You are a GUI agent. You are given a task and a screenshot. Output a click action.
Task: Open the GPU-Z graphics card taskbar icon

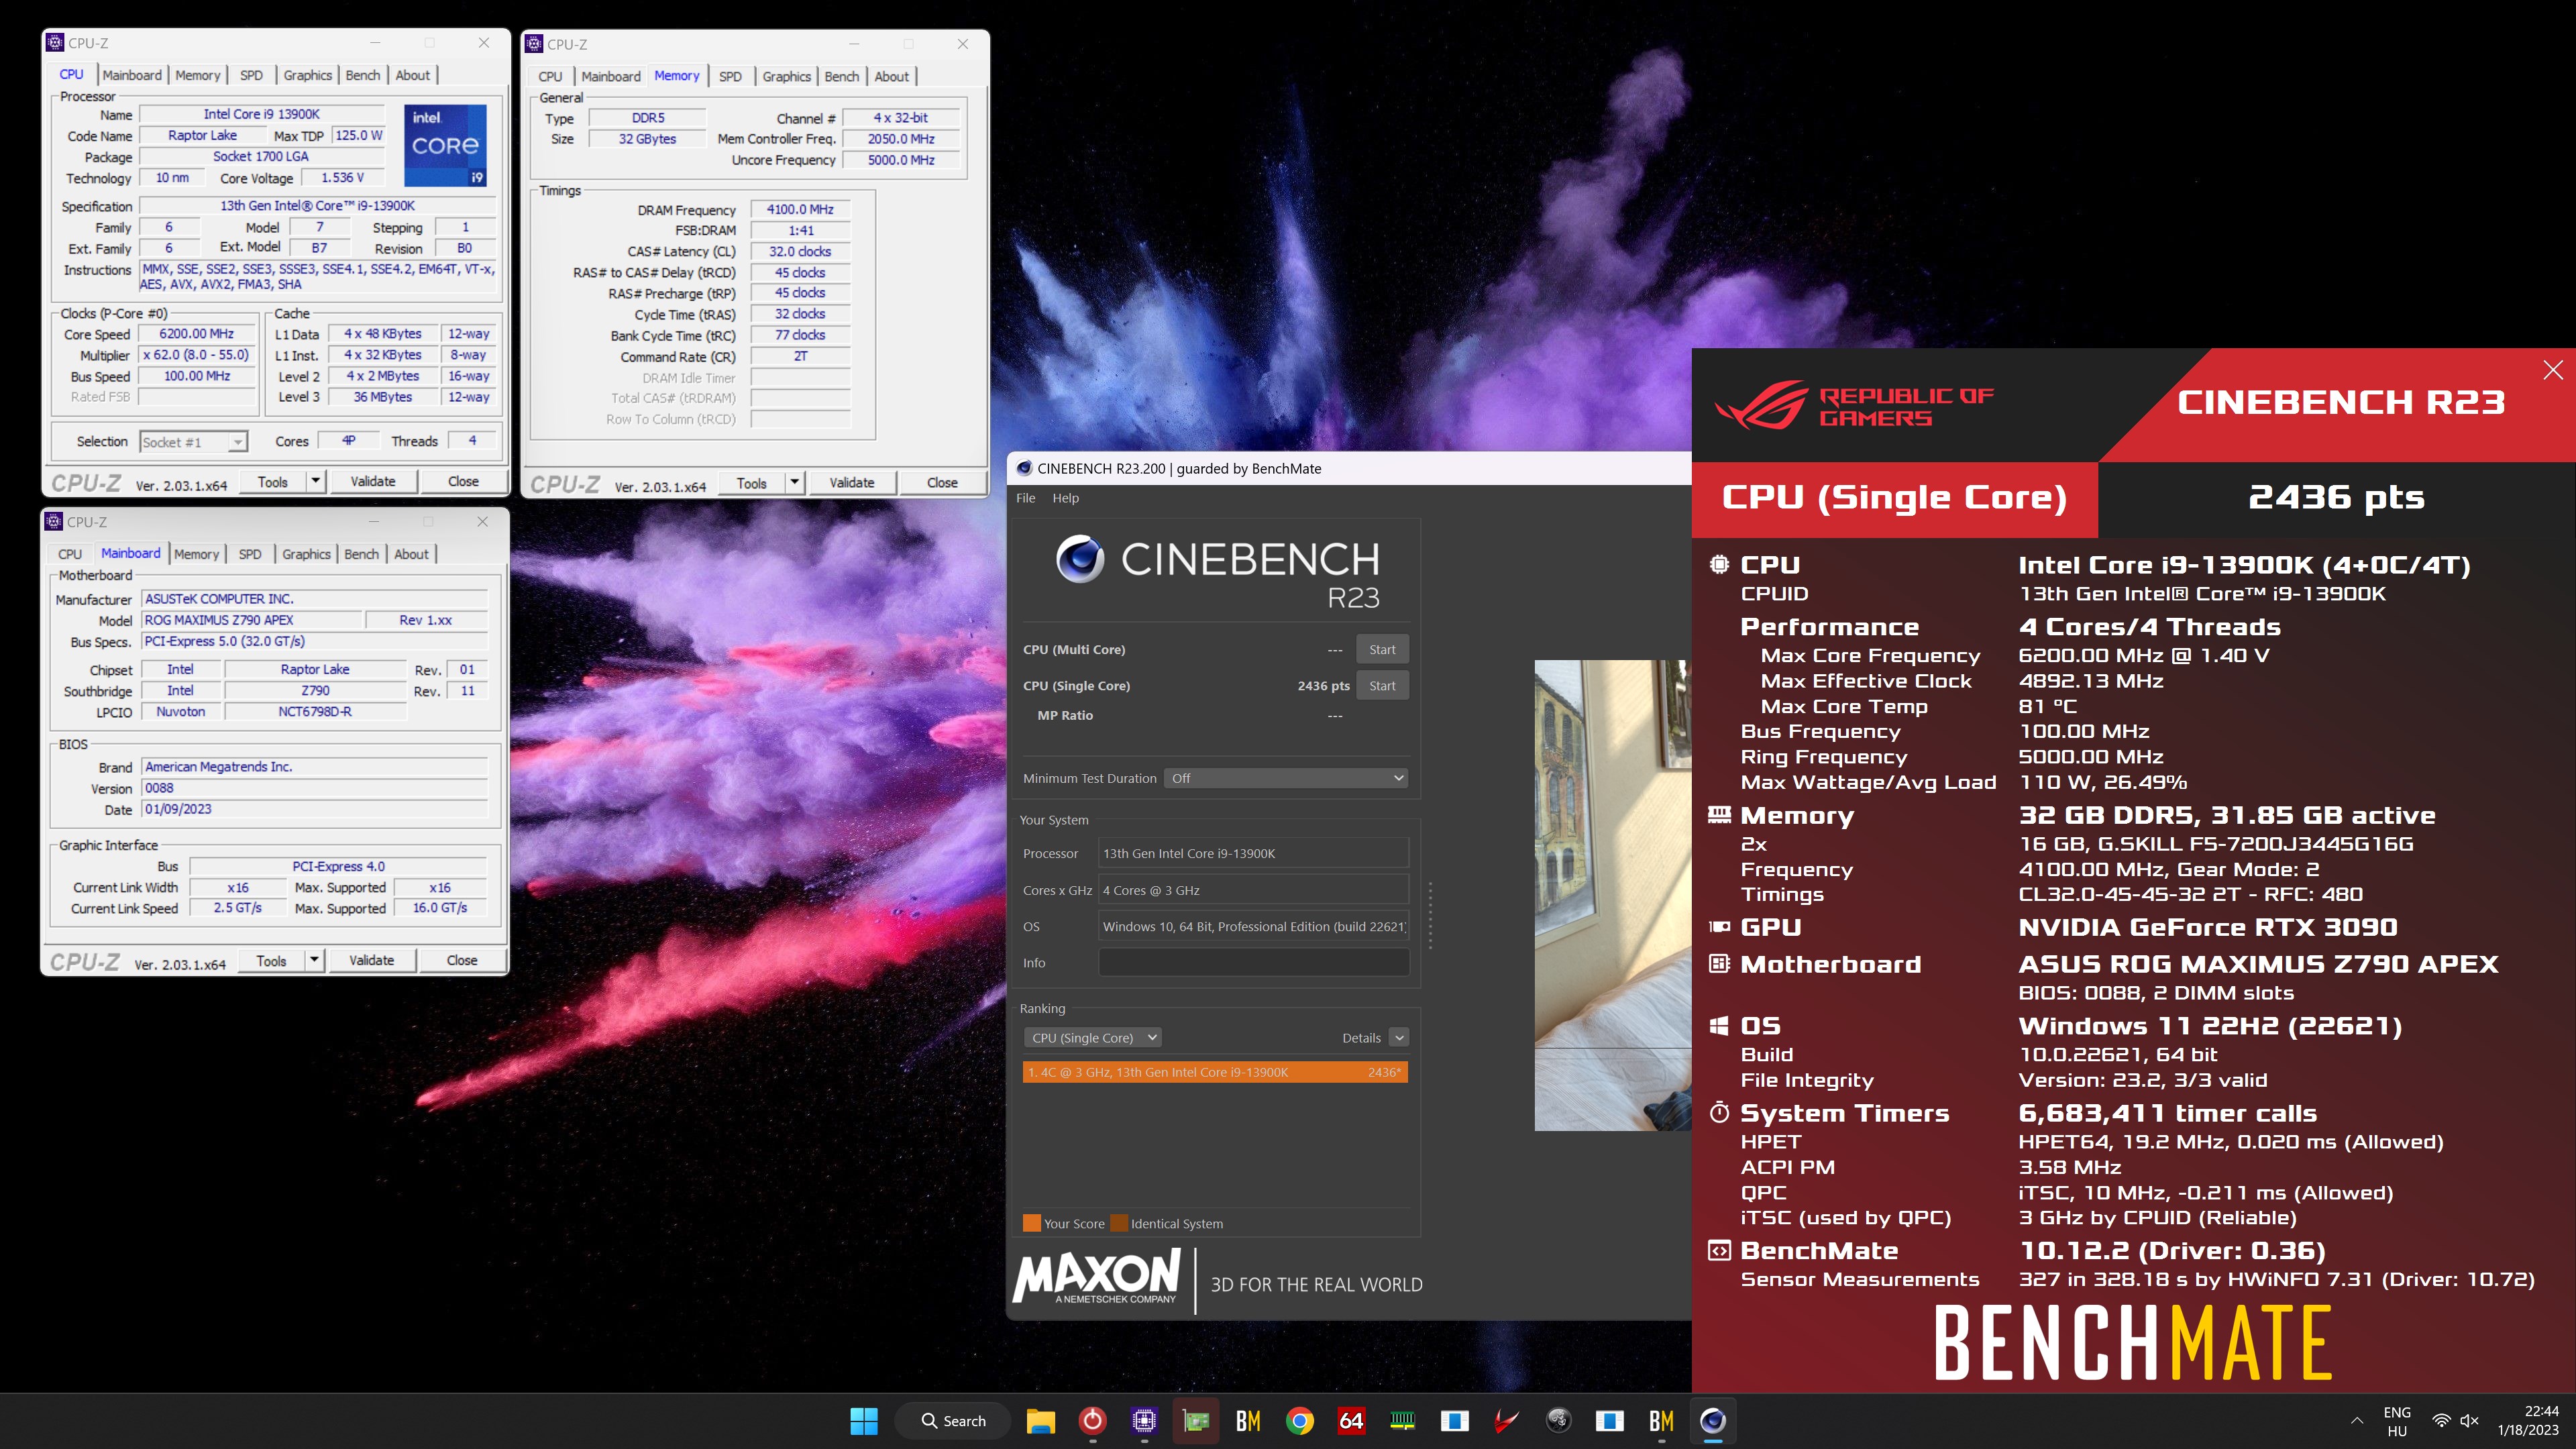pyautogui.click(x=1196, y=1420)
